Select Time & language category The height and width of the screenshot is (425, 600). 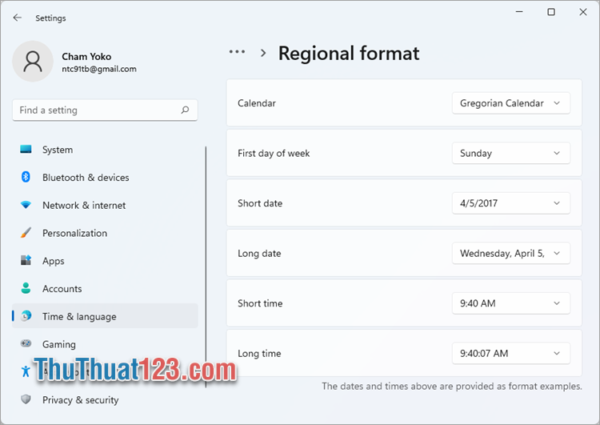[x=105, y=316]
